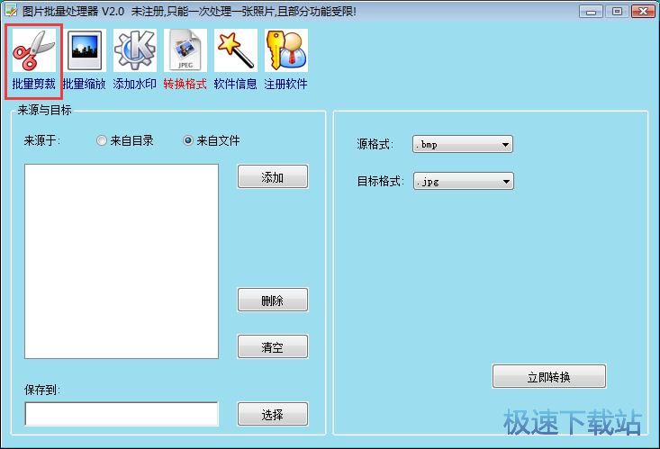Click the 删除 button
Image resolution: width=660 pixels, height=449 pixels.
coord(273,300)
